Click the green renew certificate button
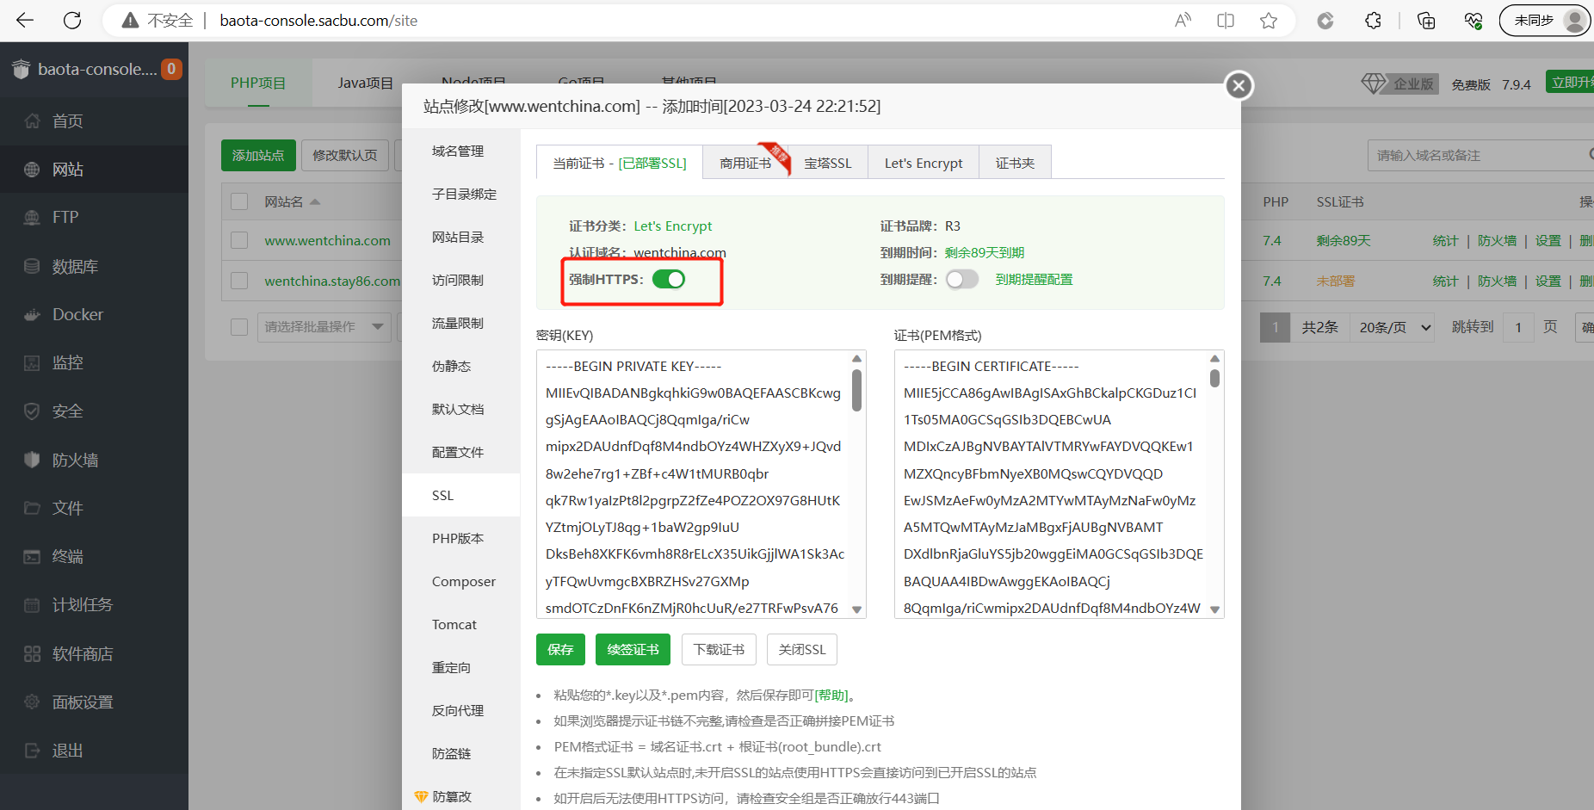 point(633,650)
